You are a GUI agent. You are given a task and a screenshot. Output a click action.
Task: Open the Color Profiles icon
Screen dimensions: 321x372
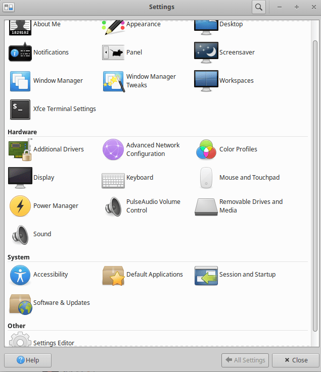coord(206,149)
